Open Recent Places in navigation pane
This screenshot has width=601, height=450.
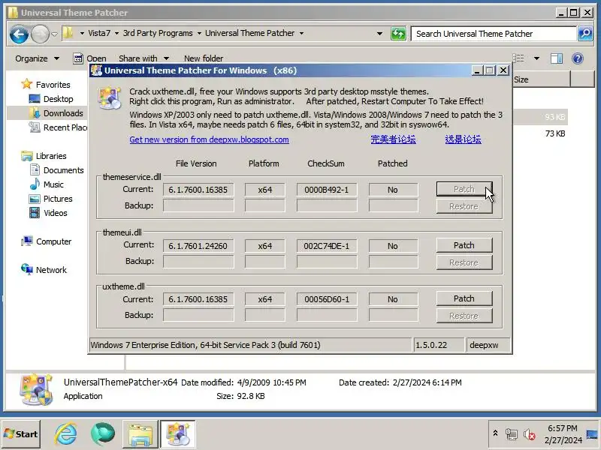(x=59, y=127)
